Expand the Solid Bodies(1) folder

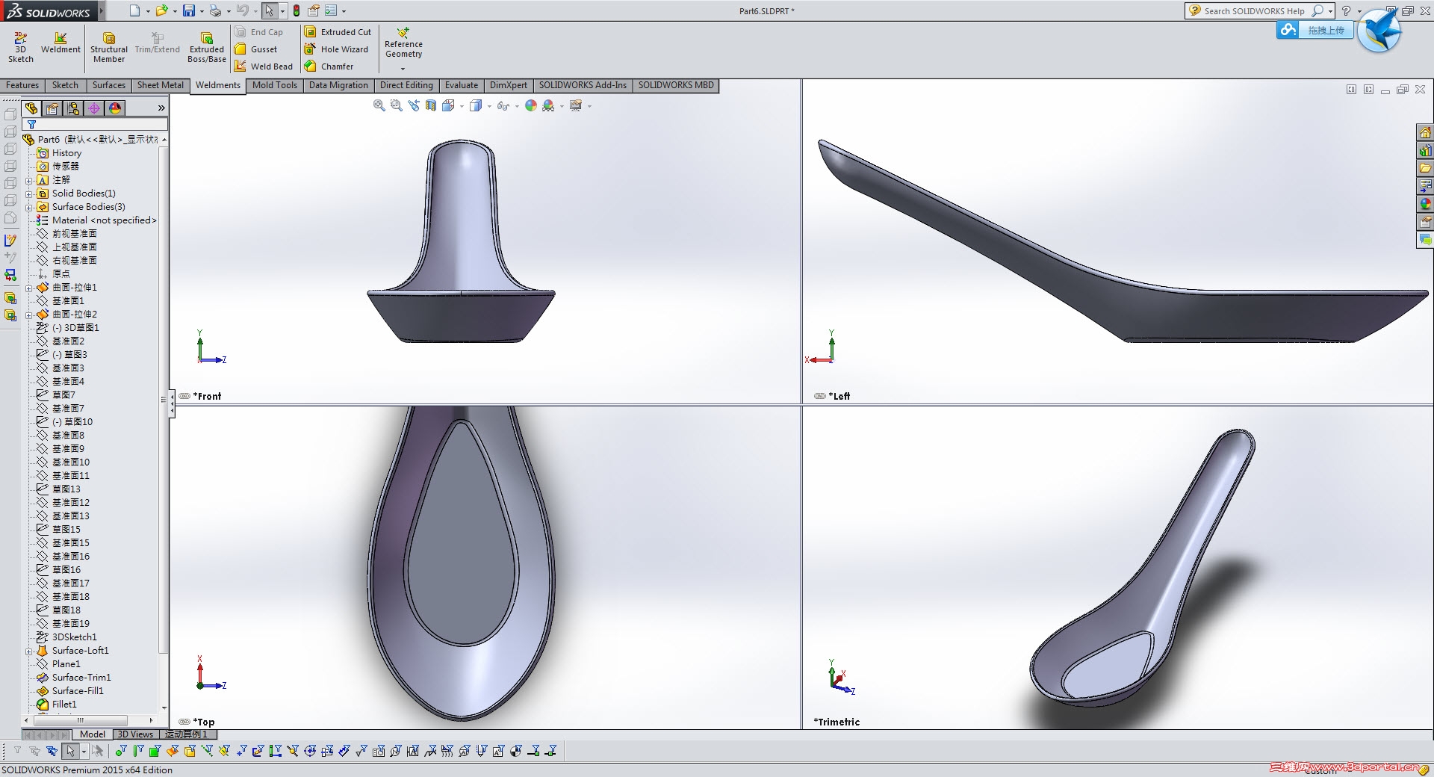point(29,194)
